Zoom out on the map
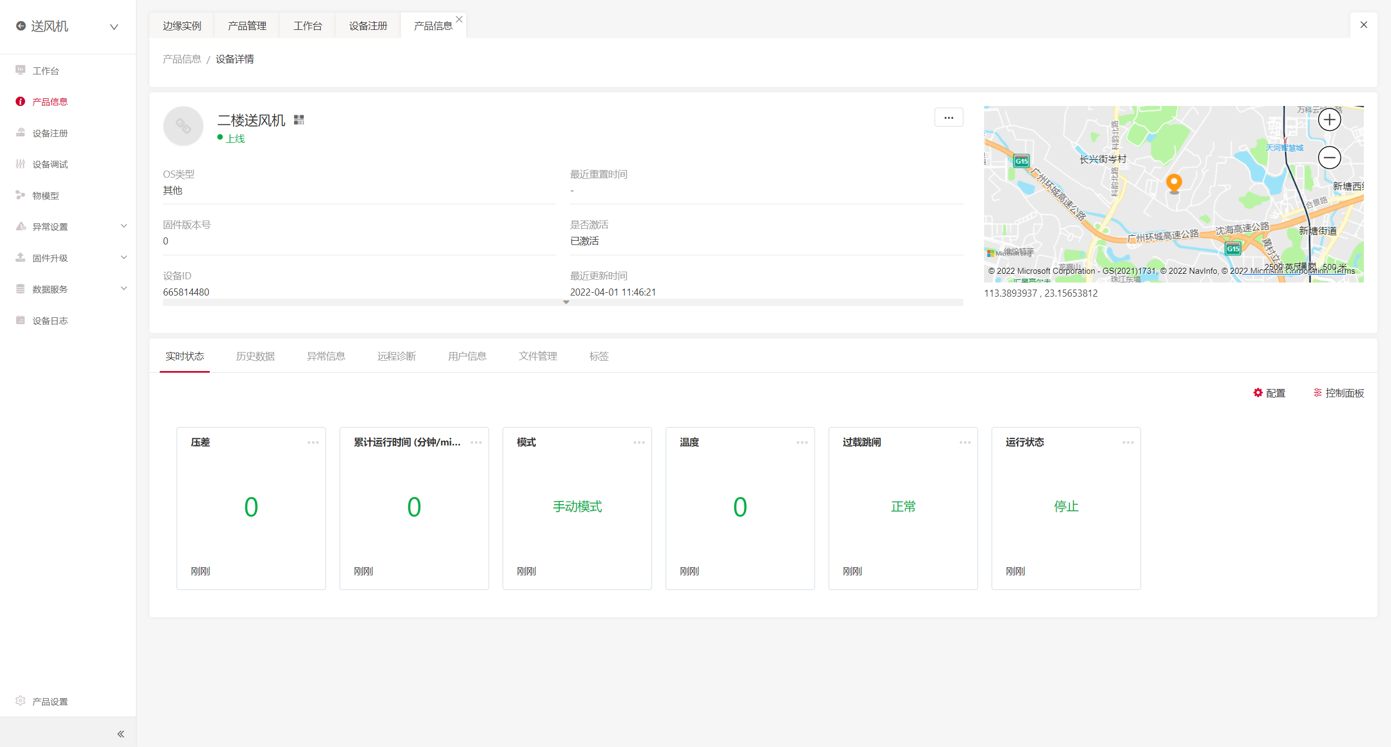This screenshot has height=747, width=1391. pos(1329,158)
